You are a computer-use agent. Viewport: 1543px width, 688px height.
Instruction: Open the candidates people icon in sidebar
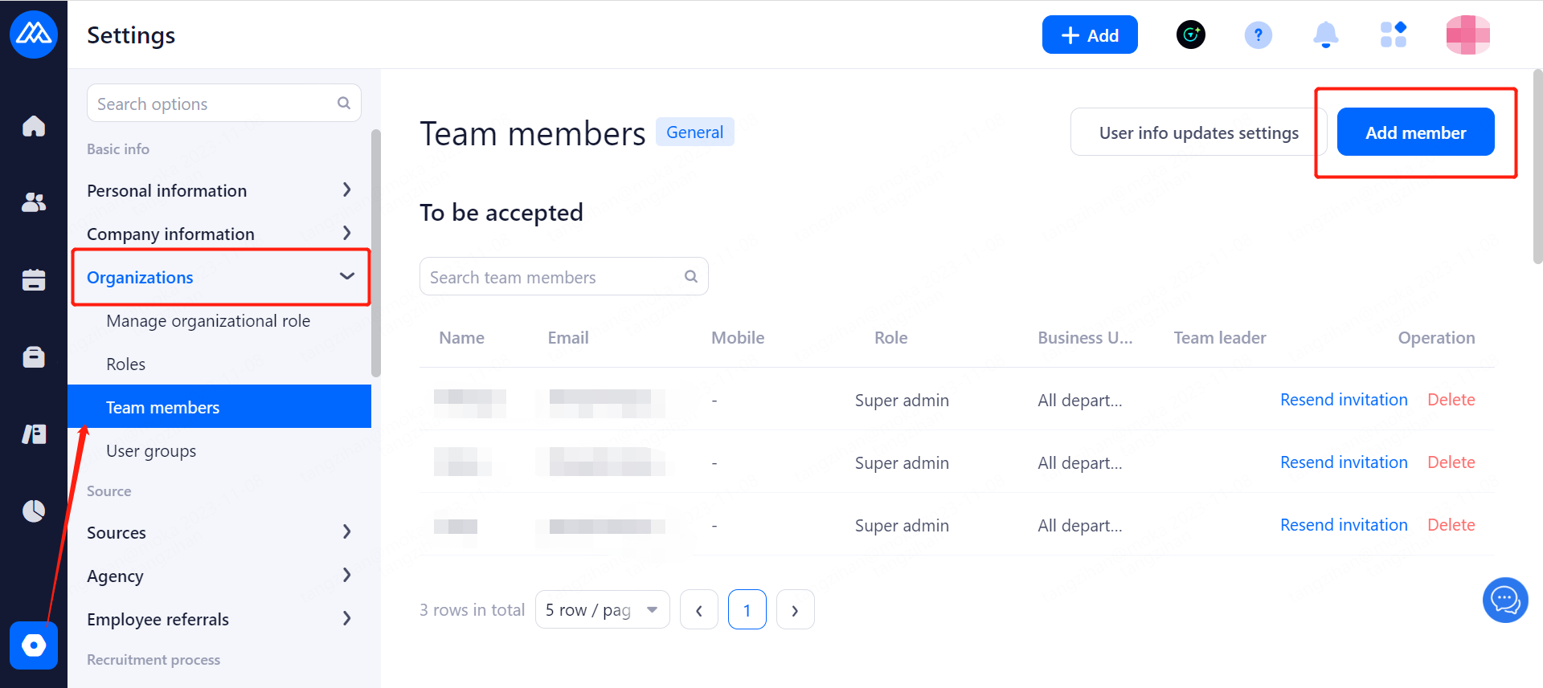click(34, 202)
